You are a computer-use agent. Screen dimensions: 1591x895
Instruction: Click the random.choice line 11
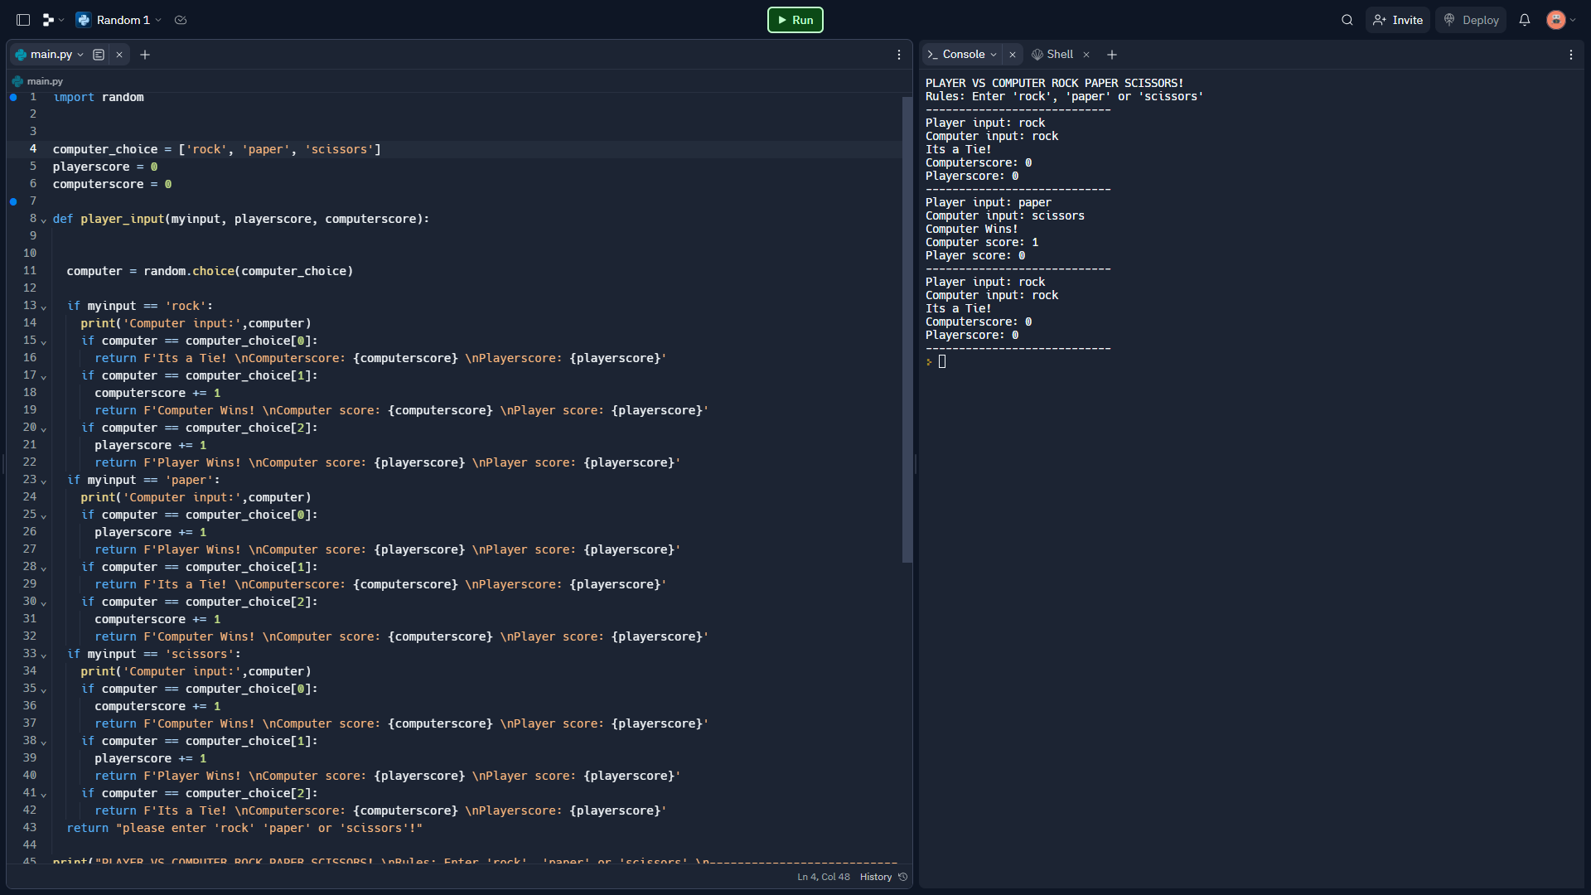pos(210,271)
